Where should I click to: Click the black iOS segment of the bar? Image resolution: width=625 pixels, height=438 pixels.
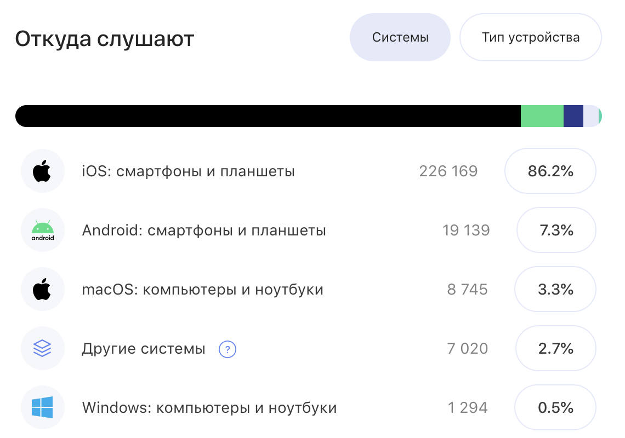(x=268, y=116)
